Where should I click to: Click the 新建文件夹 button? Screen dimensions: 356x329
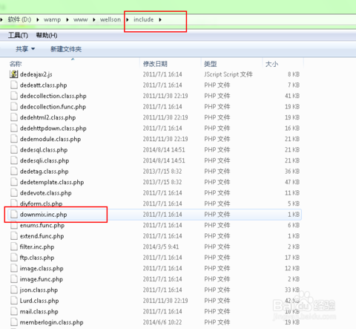[66, 49]
